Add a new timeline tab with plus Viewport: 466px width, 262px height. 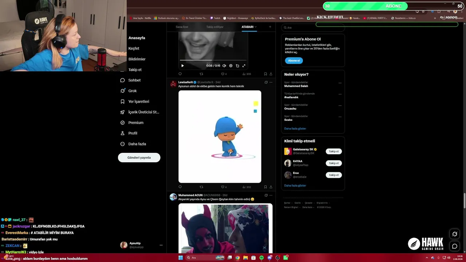[x=270, y=27]
